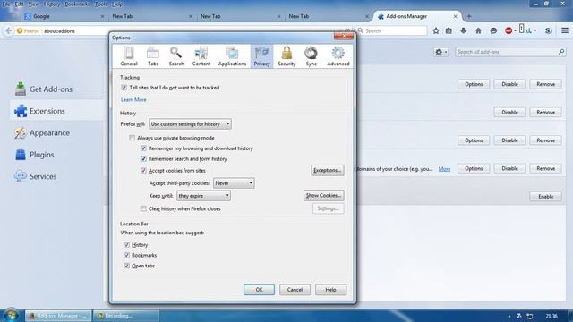The image size is (573, 322).
Task: Open the Search options panel
Action: coord(176,56)
